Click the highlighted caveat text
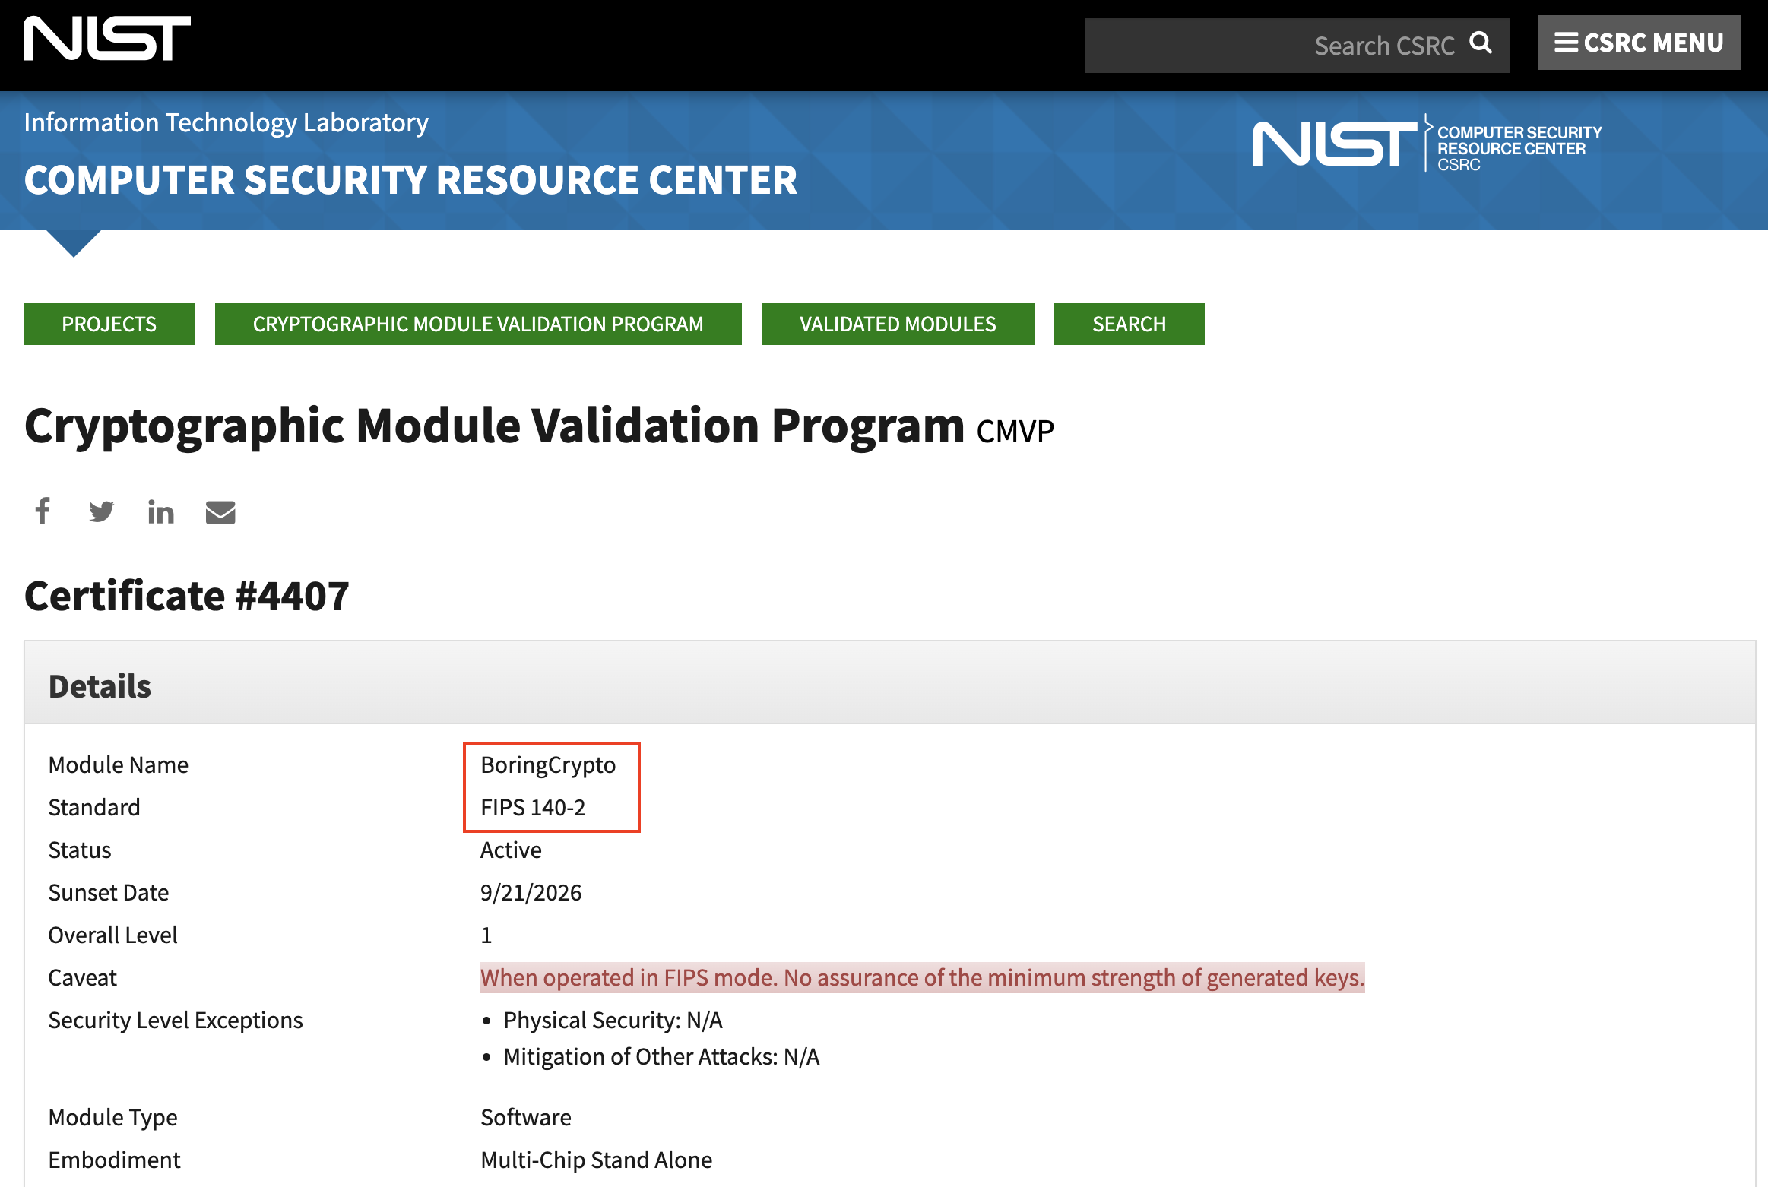The height and width of the screenshot is (1187, 1768). [922, 977]
